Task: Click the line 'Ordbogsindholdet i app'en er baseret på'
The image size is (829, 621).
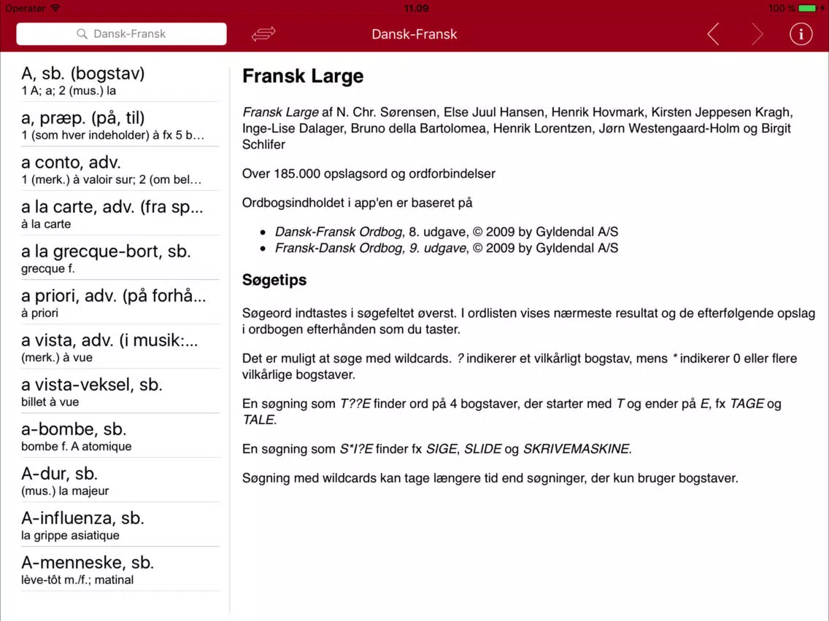Action: pos(358,203)
